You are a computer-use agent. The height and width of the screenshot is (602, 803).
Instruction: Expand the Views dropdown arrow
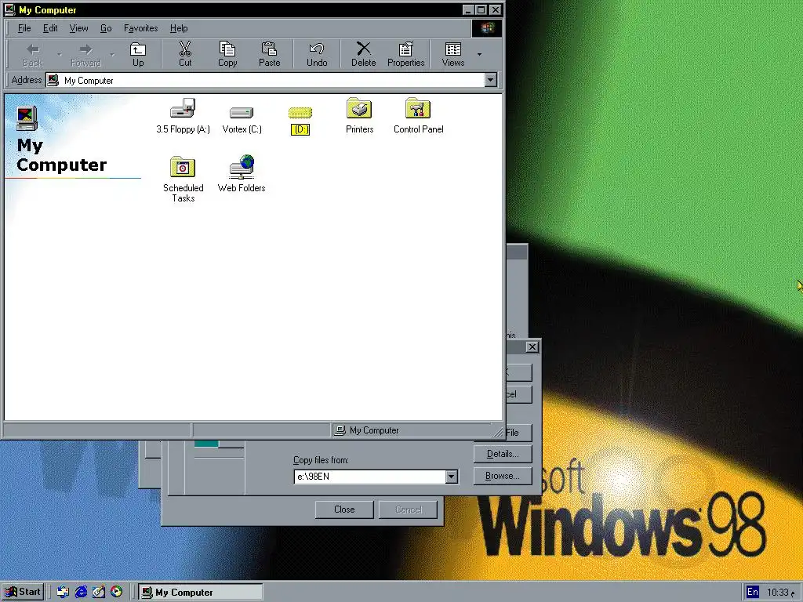tap(479, 54)
